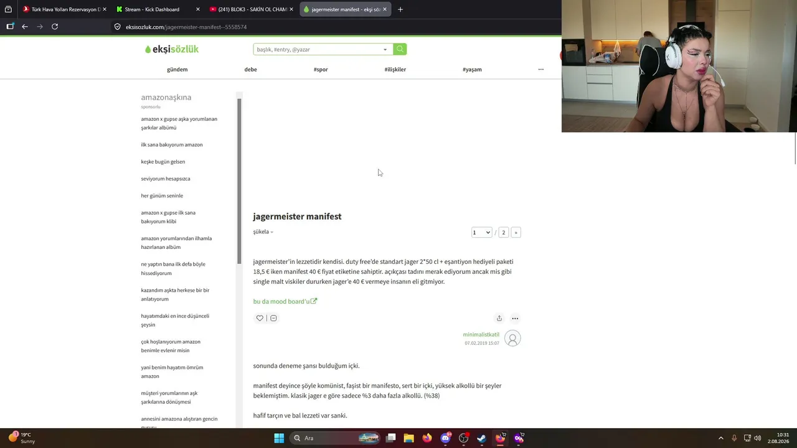The height and width of the screenshot is (448, 797).
Task: Favorite the minimalistkatil entry with heart icon
Action: point(260,318)
